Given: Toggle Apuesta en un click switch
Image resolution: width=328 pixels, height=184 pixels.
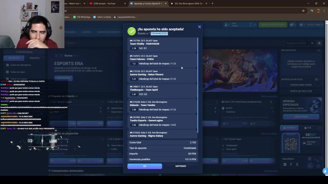Looking at the screenshot, I should coord(317,79).
